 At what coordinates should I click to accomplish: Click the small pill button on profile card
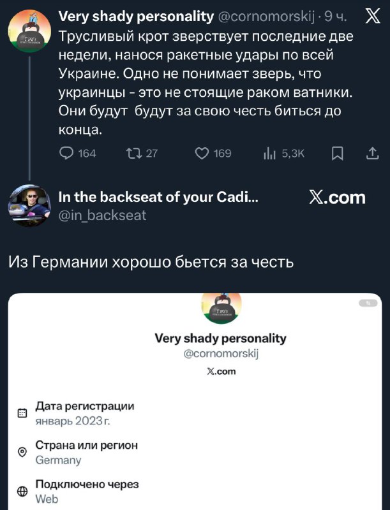click(x=368, y=303)
